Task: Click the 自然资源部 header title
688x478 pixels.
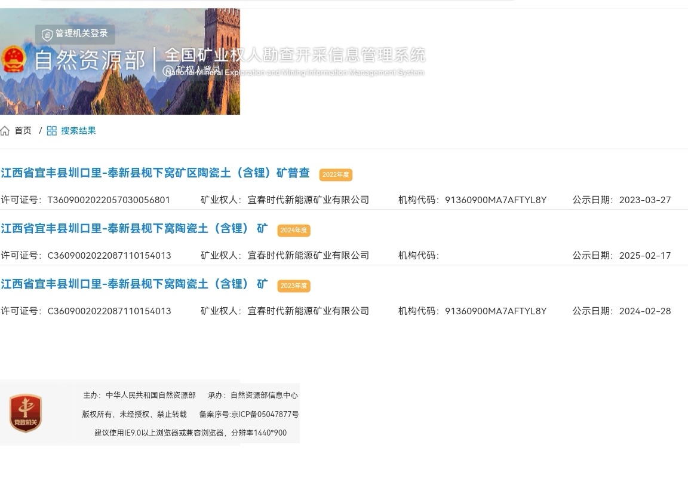Action: point(90,60)
